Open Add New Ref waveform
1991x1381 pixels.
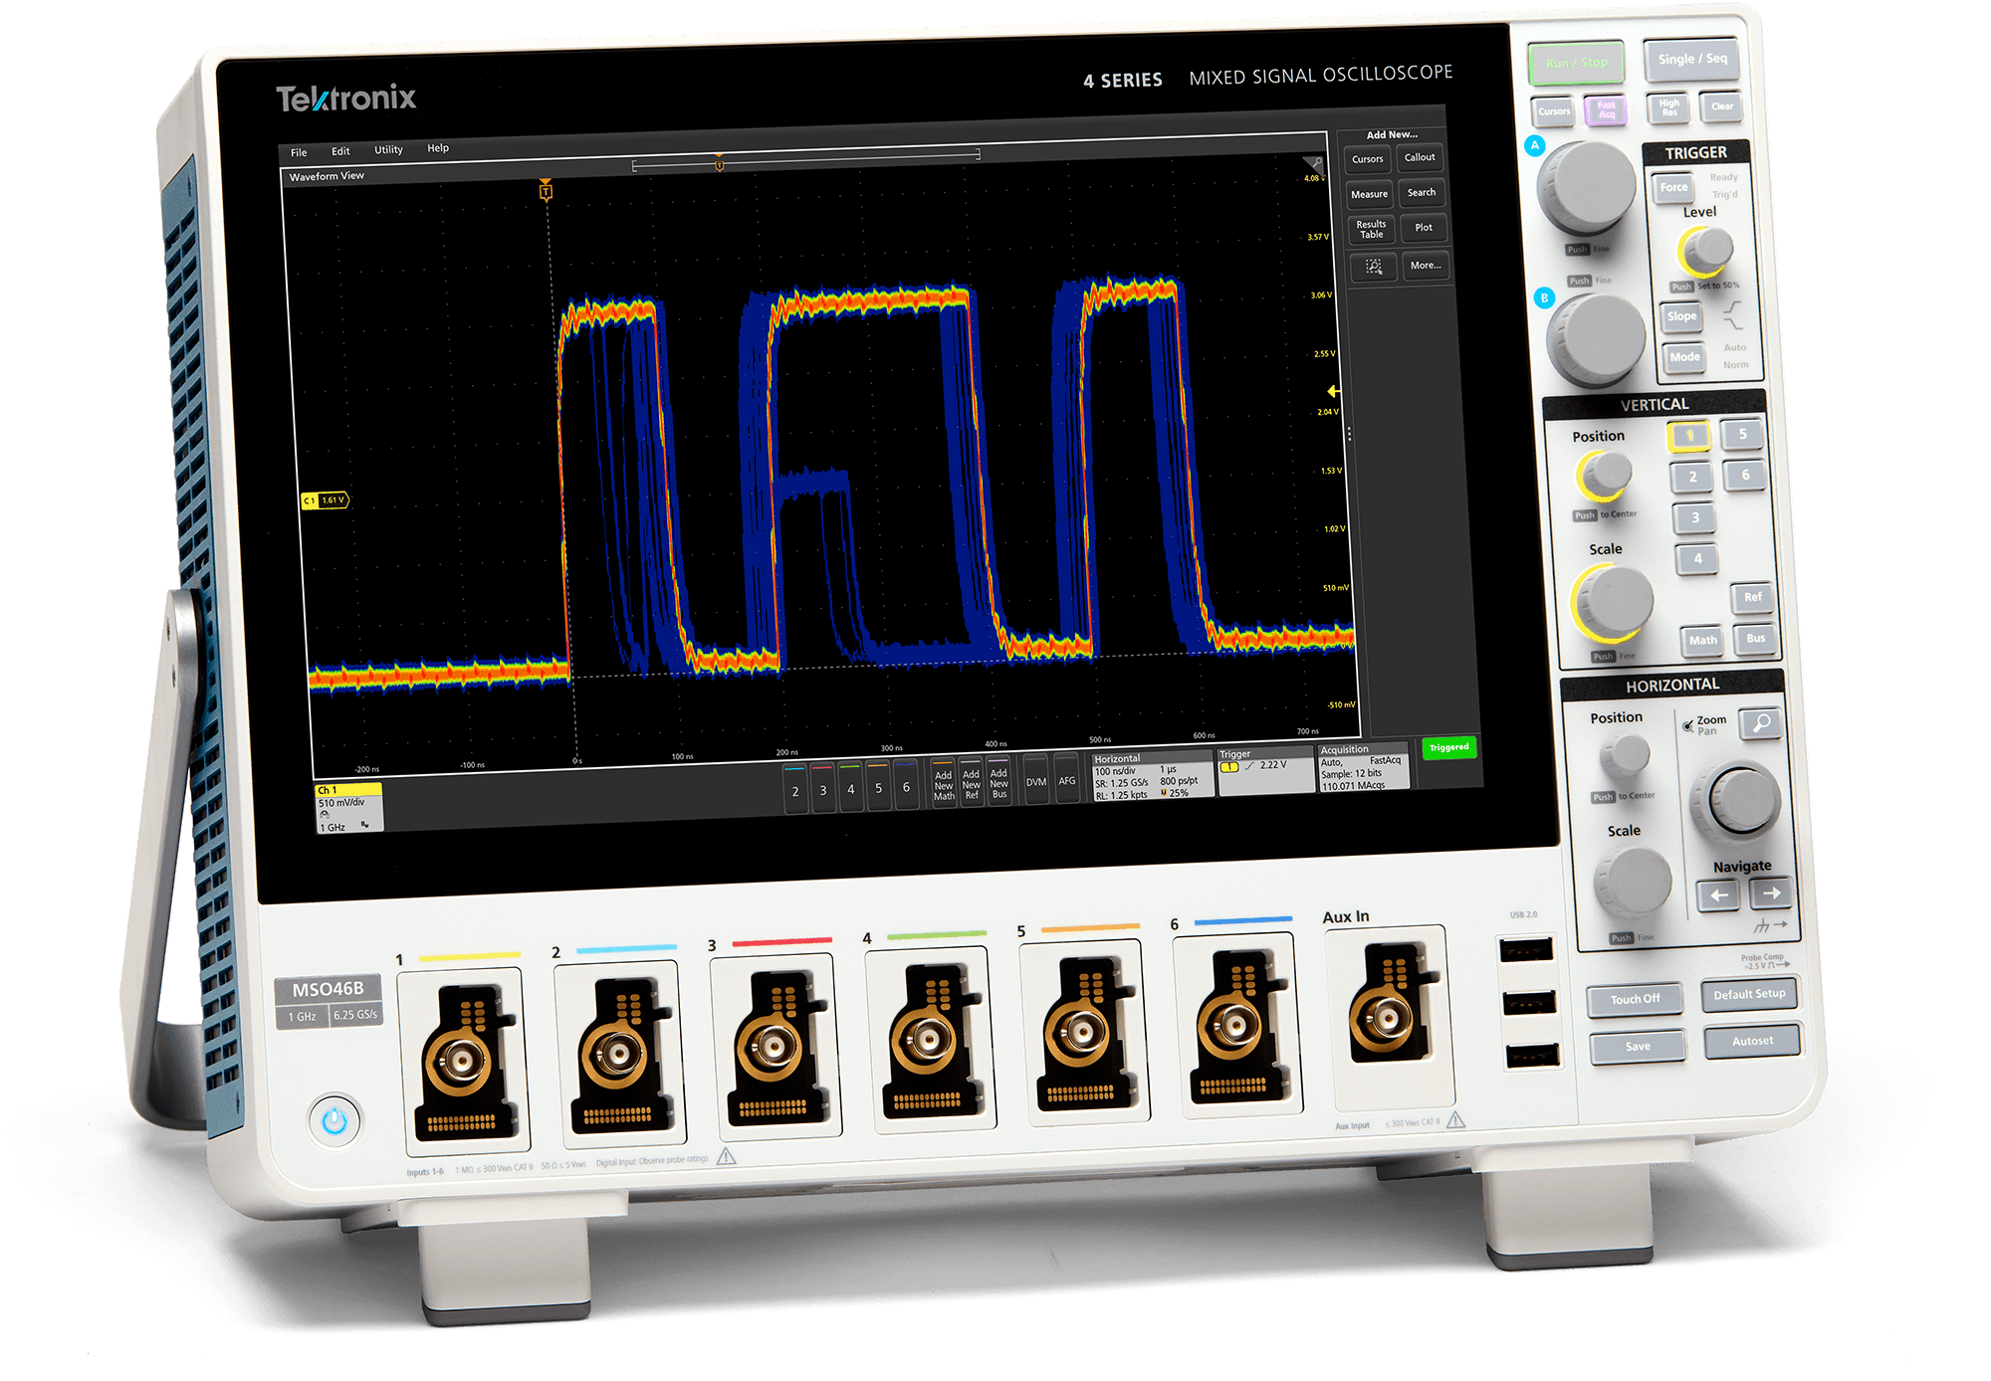click(971, 784)
